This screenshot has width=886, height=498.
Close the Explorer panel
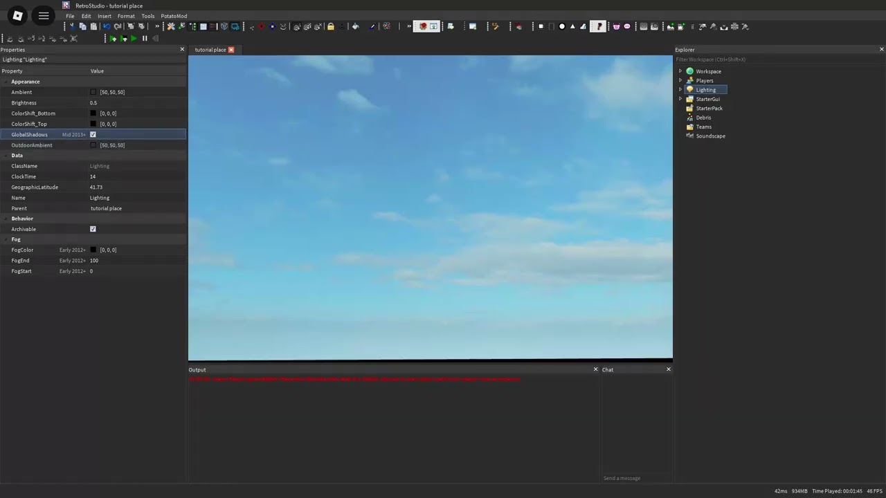pyautogui.click(x=881, y=49)
